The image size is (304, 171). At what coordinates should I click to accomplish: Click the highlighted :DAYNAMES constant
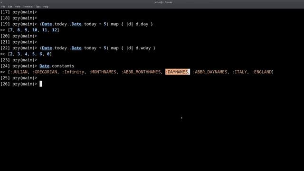click(178, 72)
